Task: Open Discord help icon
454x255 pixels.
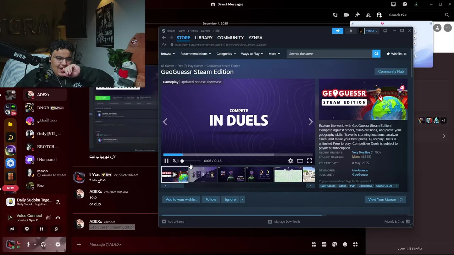Action: coord(405,4)
